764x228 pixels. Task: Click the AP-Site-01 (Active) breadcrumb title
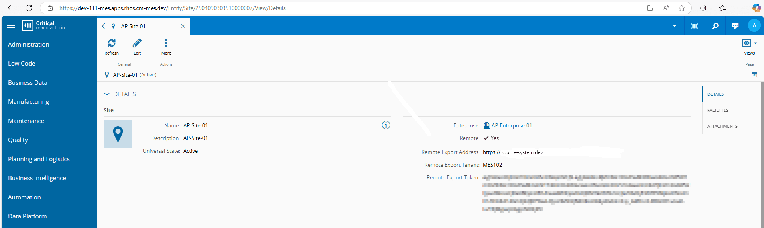tap(134, 75)
